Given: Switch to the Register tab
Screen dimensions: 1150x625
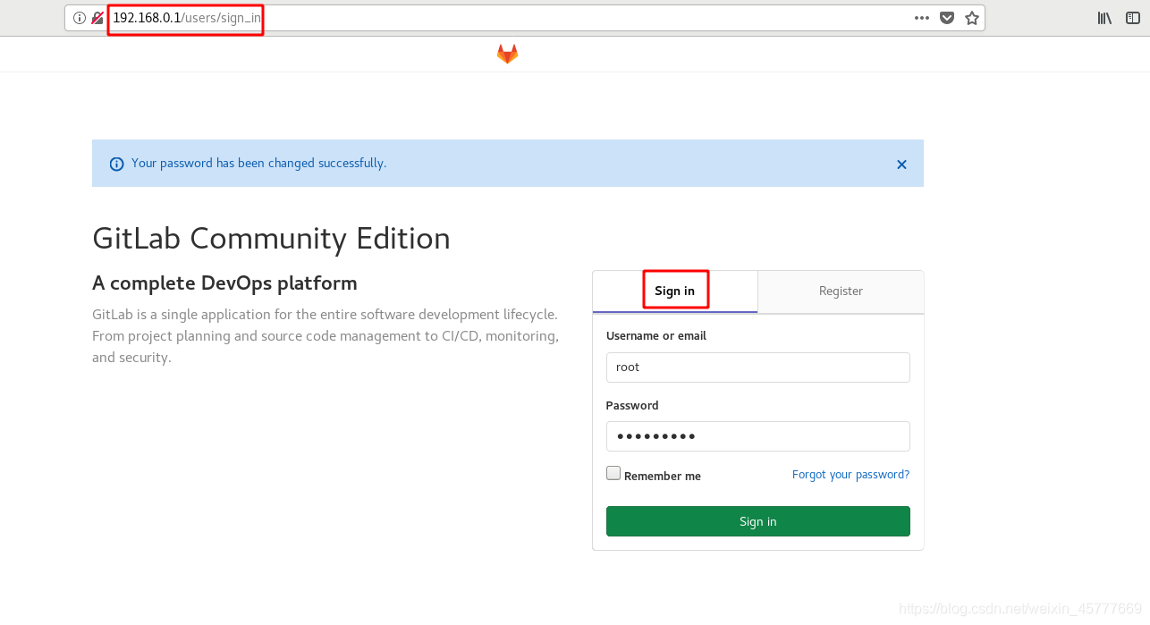Looking at the screenshot, I should click(841, 291).
